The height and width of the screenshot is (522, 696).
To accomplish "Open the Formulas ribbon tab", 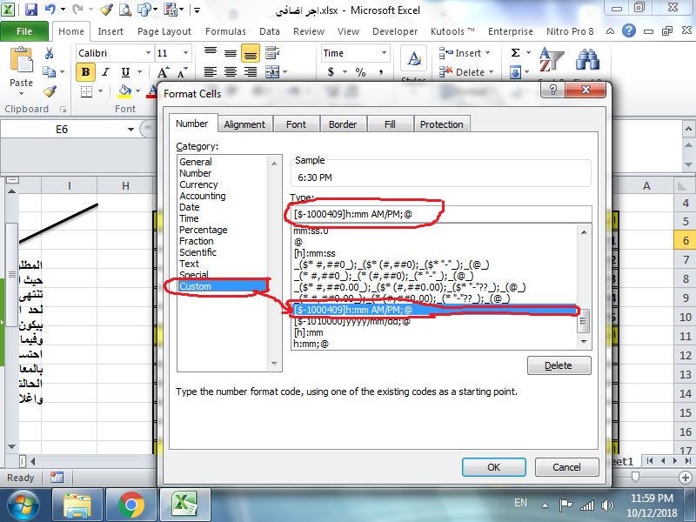I will [x=225, y=31].
